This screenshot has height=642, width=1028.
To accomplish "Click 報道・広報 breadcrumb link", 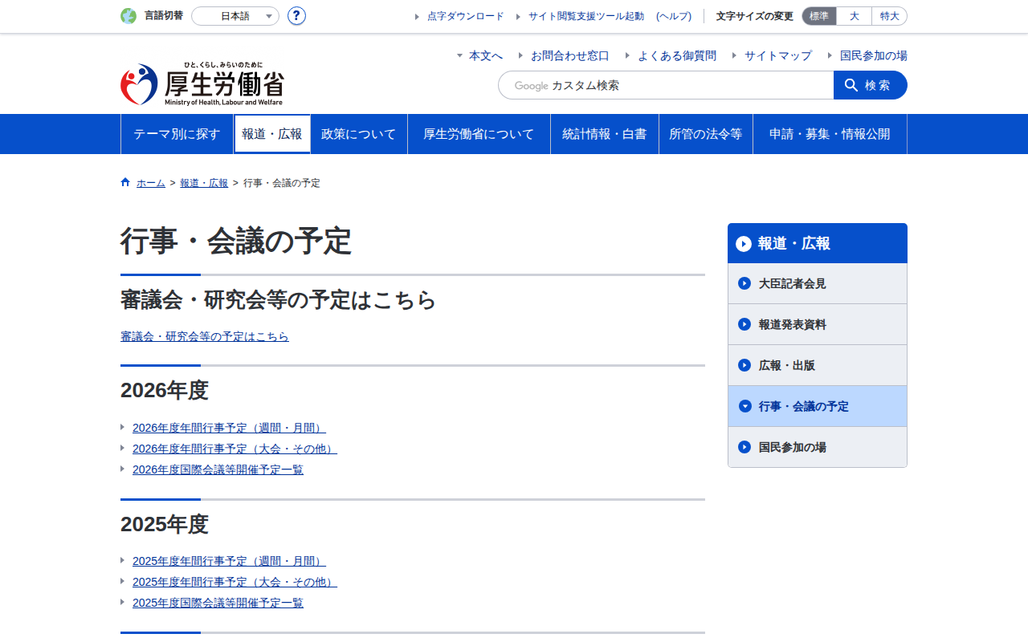I will pos(204,183).
